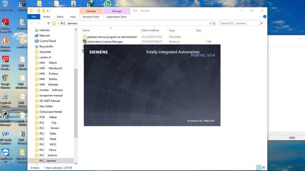
Task: Select the Osiloscope Hantek folder
Action: [51, 112]
